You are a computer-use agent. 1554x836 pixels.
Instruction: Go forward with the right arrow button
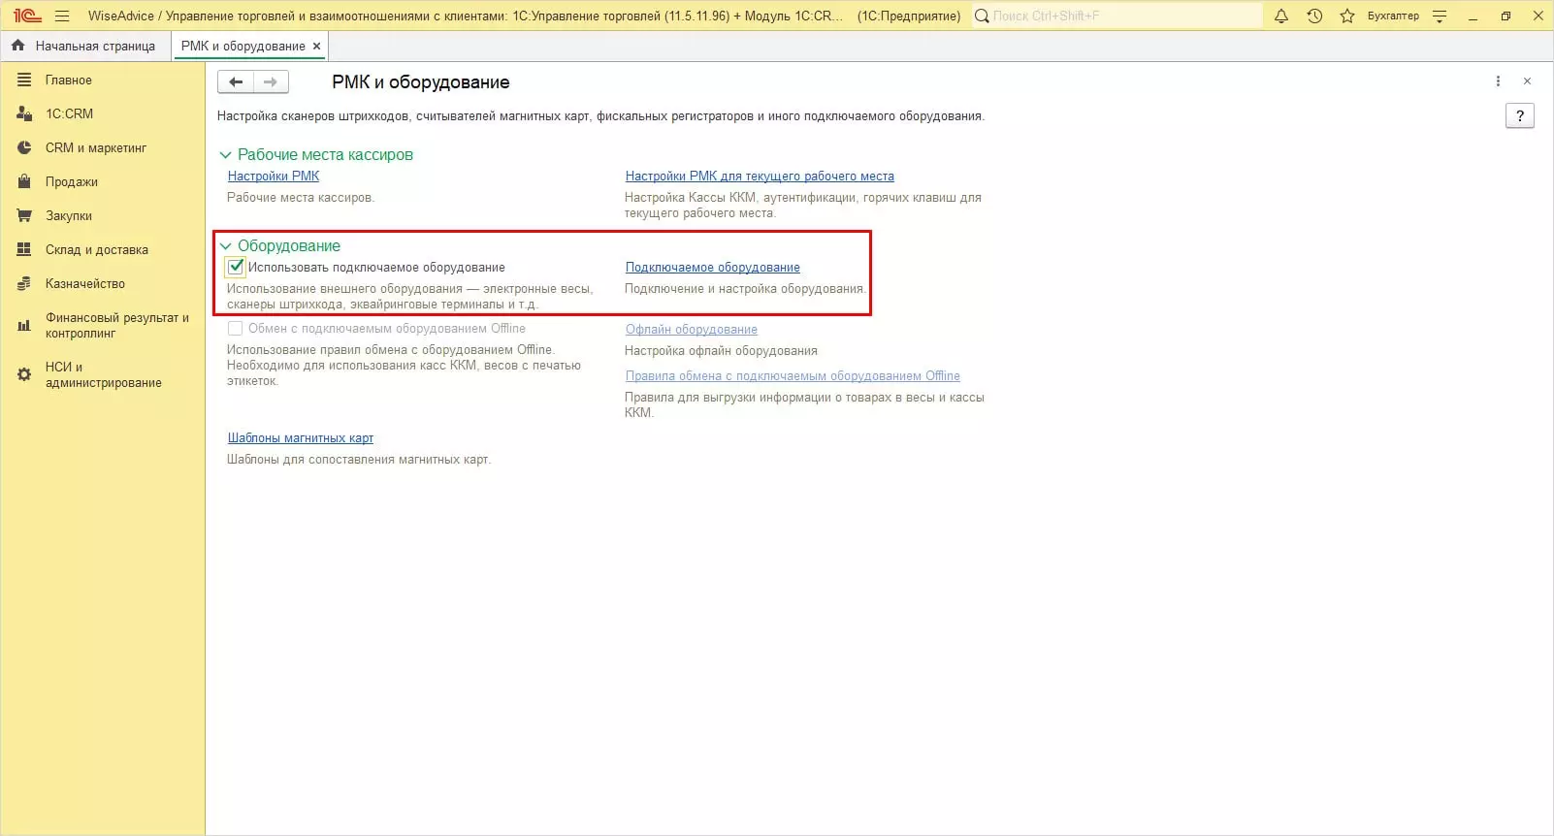271,82
